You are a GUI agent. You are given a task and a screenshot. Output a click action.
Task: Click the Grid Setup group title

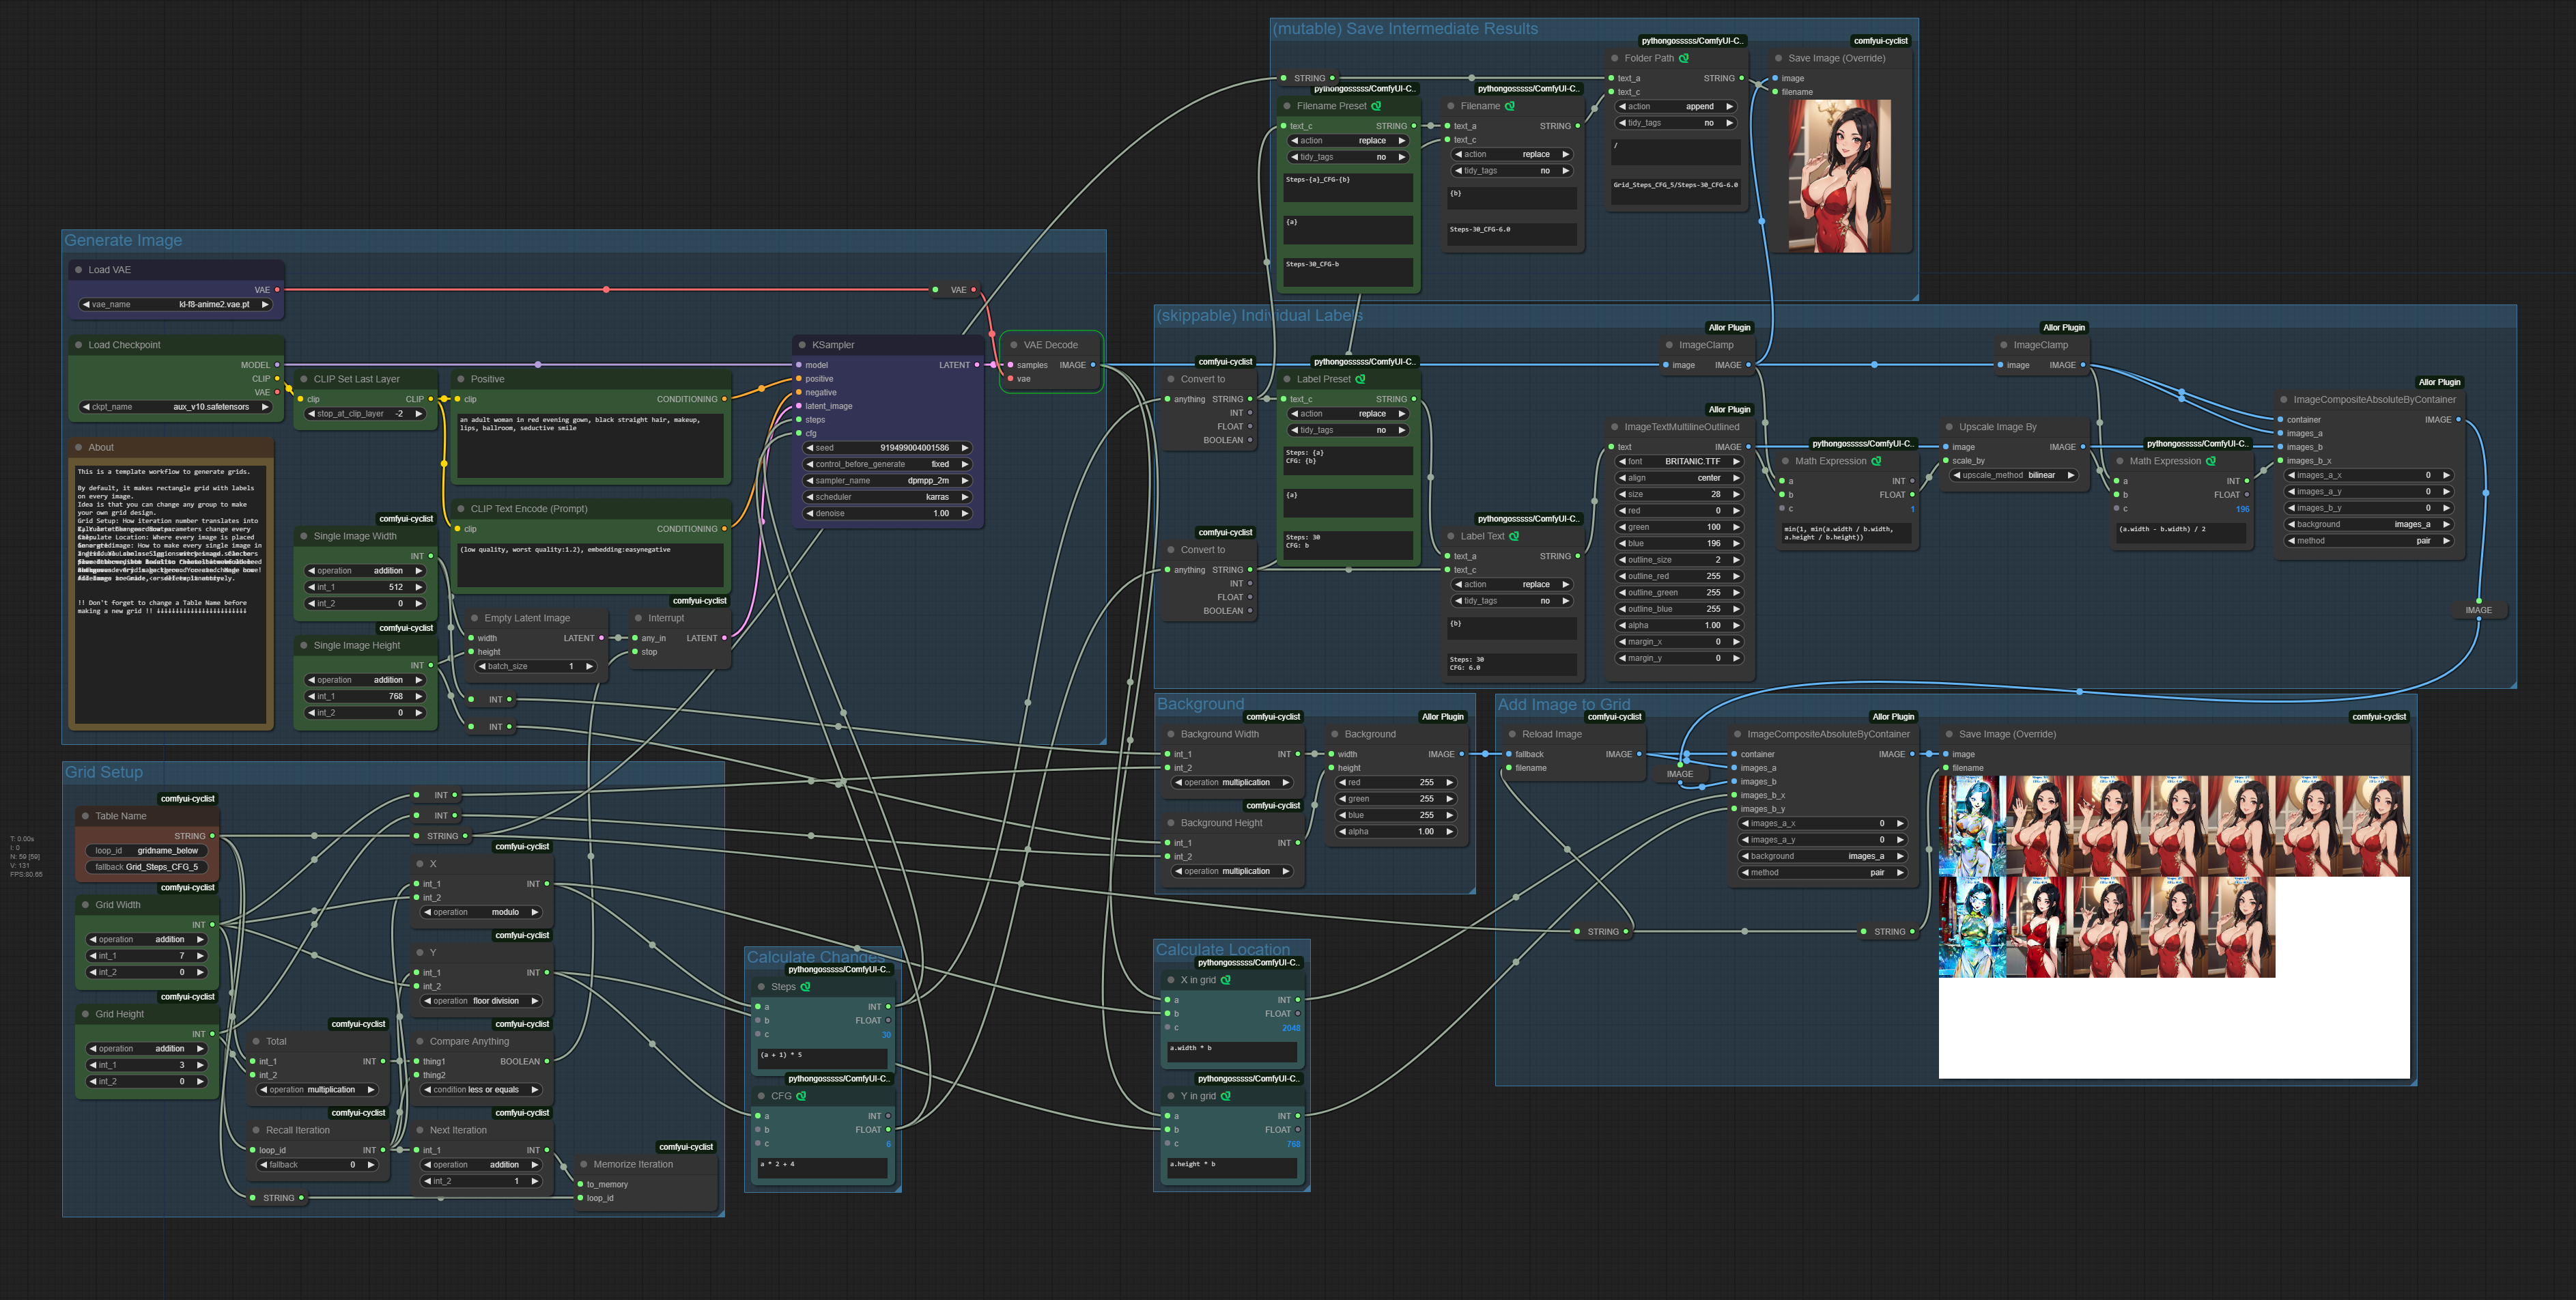click(x=104, y=772)
